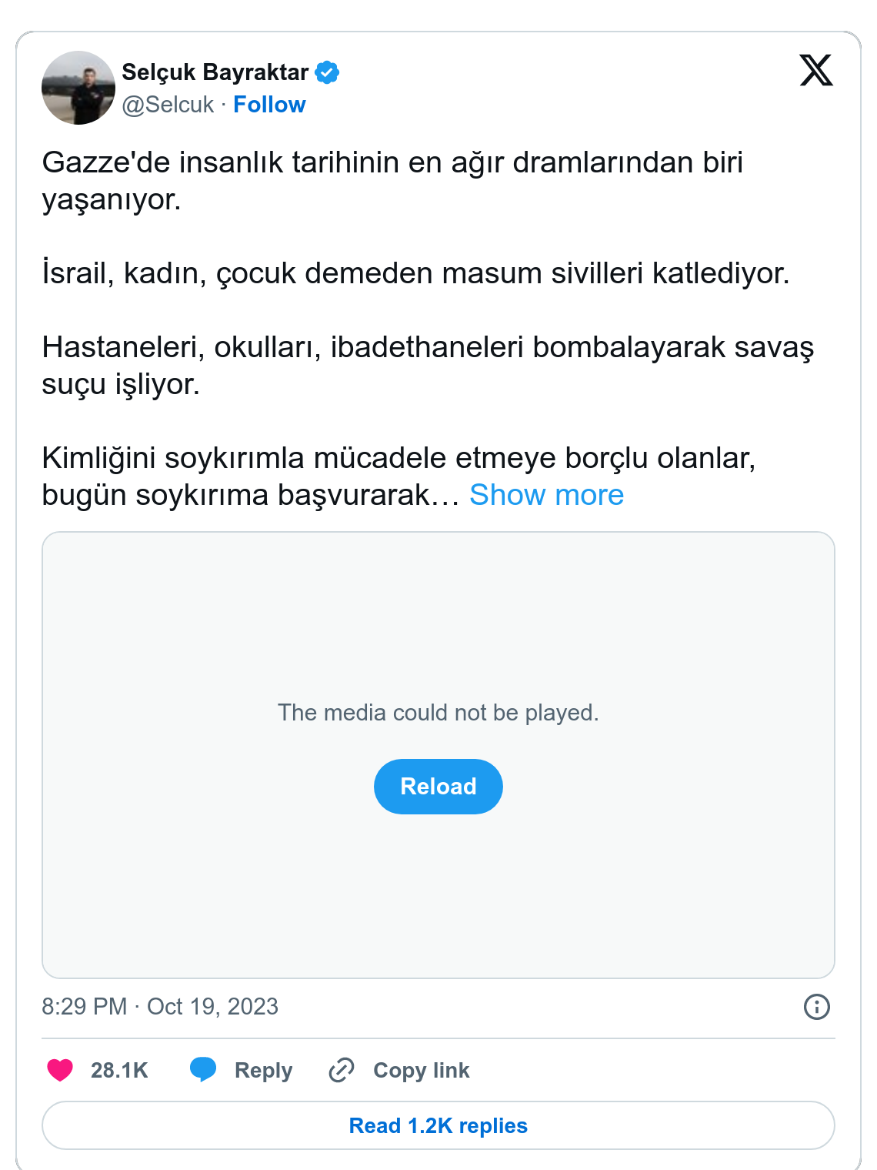Screen dimensions: 877x1170
Task: Like the tweet with the heart icon
Action: pyautogui.click(x=60, y=1070)
